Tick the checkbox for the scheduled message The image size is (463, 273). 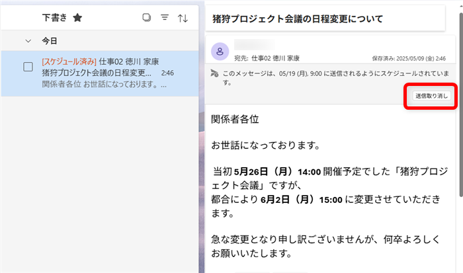coord(28,67)
